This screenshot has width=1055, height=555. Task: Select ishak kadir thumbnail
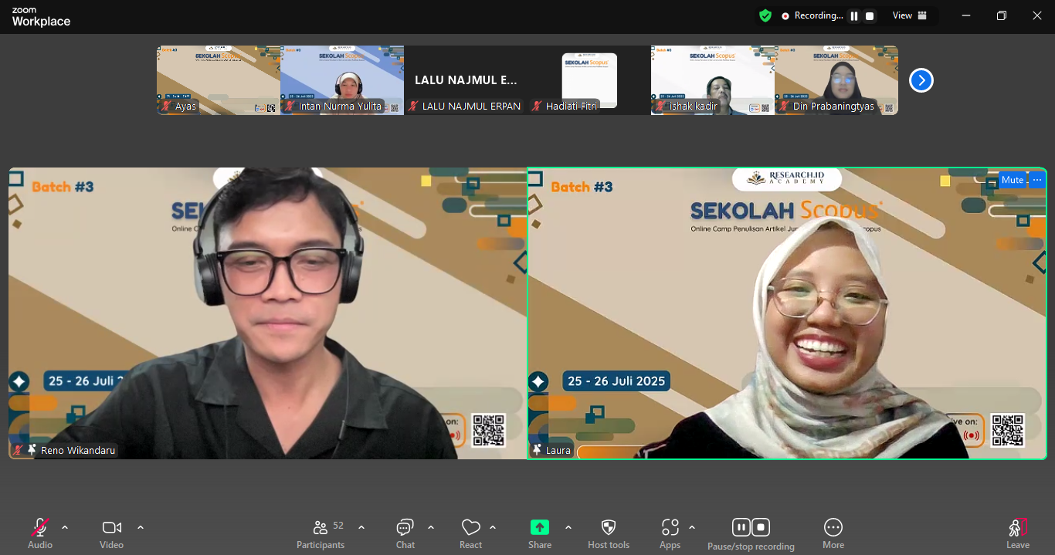point(713,80)
